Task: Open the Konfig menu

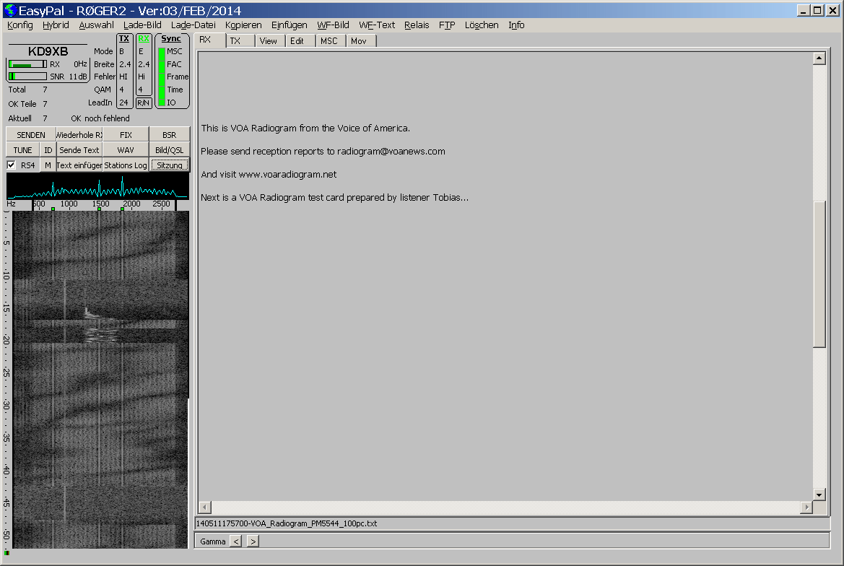Action: tap(19, 25)
